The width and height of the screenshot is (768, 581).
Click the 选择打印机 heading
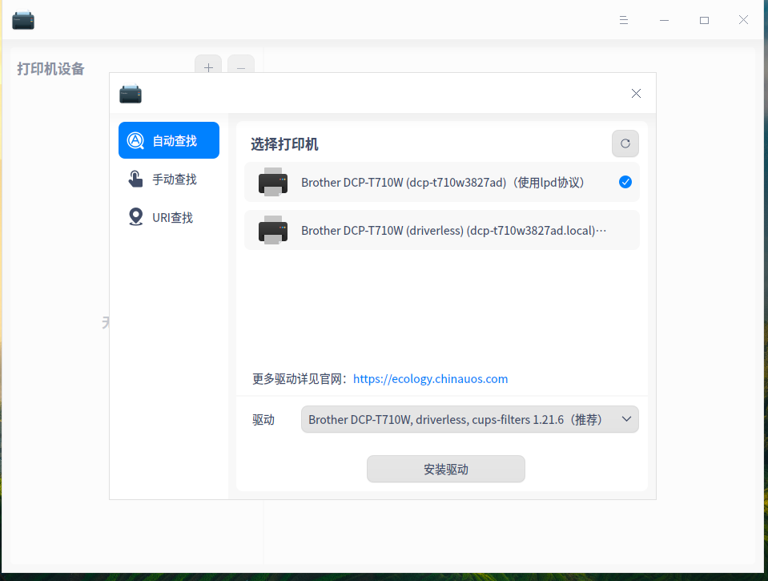[x=284, y=144]
